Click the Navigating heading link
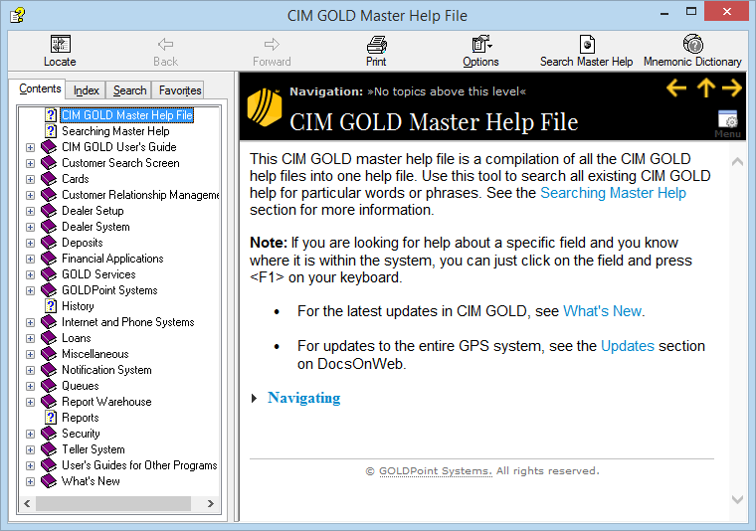 point(303,398)
